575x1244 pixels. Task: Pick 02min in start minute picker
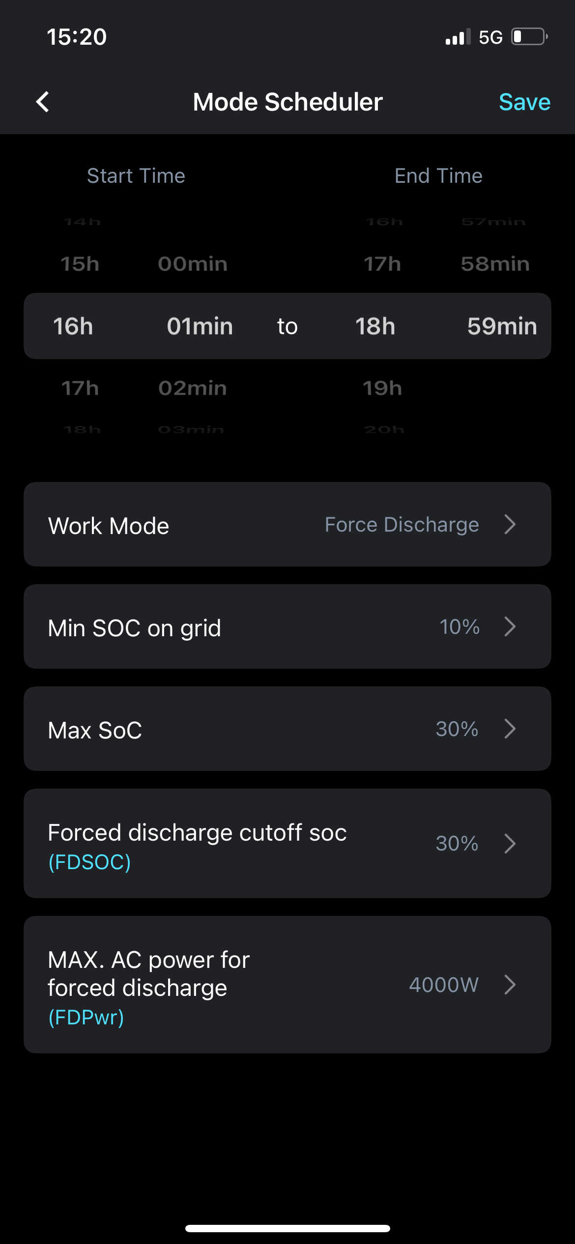193,389
